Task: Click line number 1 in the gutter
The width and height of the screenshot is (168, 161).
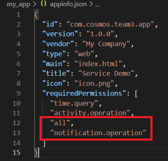Action: (18, 15)
